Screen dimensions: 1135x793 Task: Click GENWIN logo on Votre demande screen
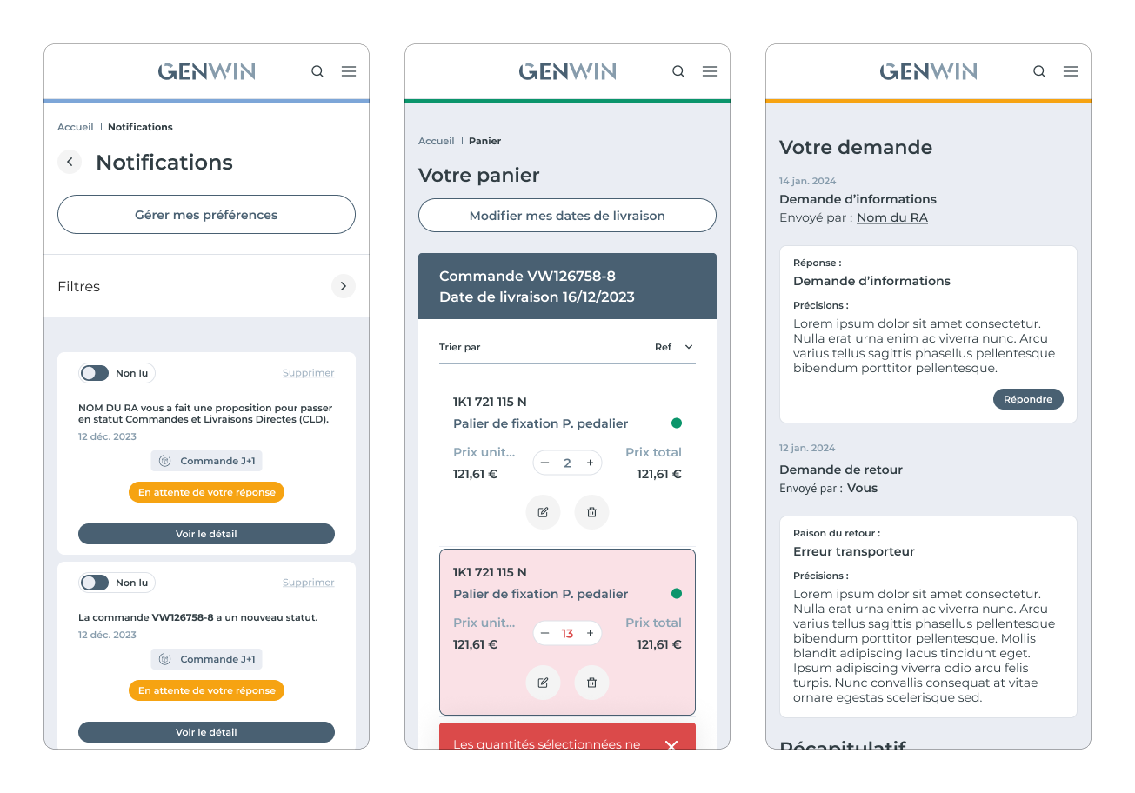pos(928,72)
